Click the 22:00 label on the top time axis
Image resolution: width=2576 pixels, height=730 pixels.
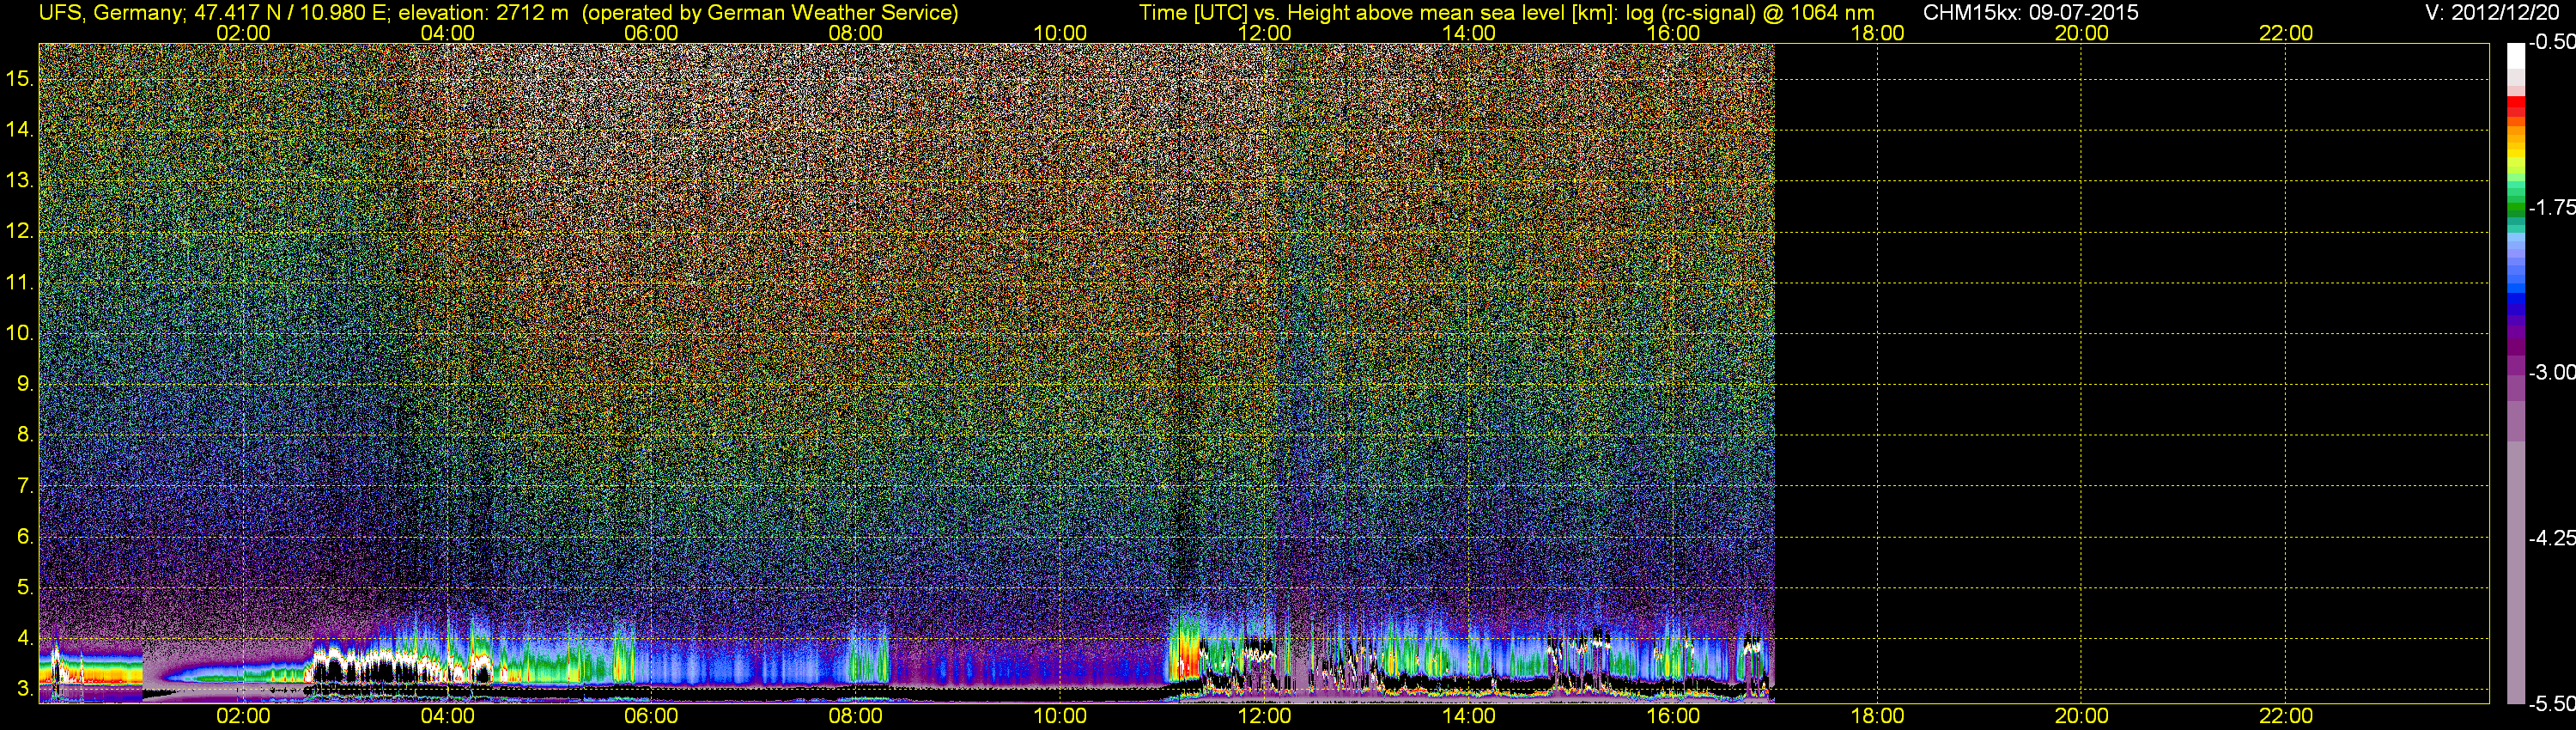pos(2286,33)
